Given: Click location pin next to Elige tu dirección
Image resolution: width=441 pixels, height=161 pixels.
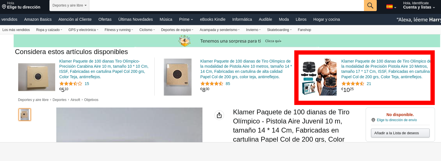Looking at the screenshot, I should [4, 7].
